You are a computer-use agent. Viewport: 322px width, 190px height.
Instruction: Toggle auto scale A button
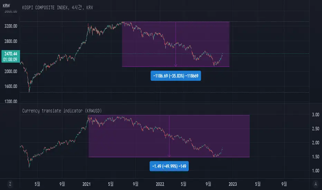tap(315, 183)
